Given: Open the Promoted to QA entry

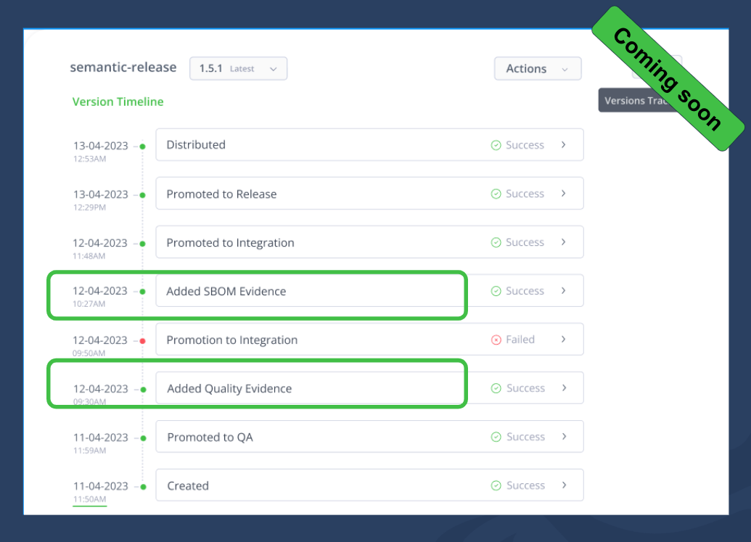Looking at the screenshot, I should pyautogui.click(x=369, y=437).
